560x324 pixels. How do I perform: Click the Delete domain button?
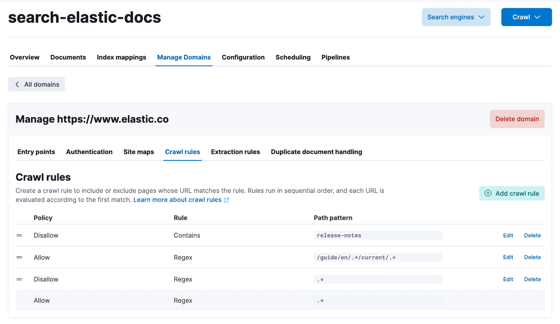(x=517, y=119)
